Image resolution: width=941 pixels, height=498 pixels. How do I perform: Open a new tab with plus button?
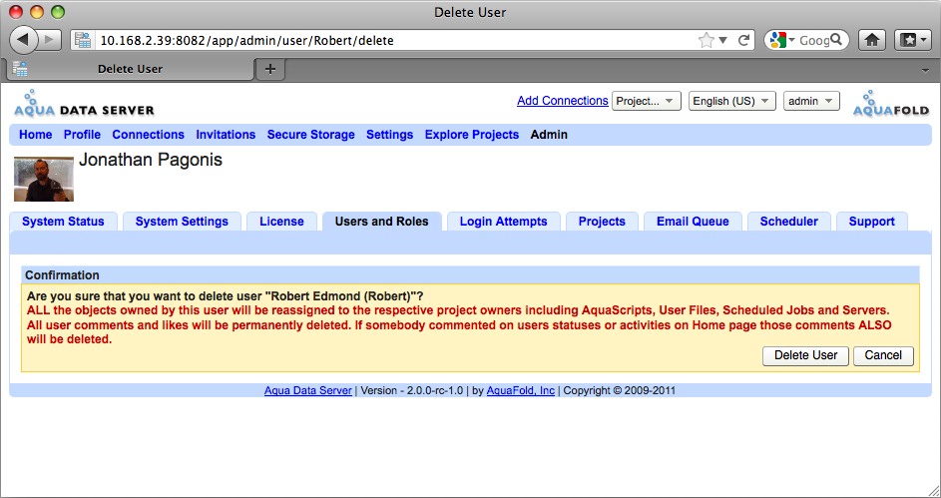(x=270, y=69)
